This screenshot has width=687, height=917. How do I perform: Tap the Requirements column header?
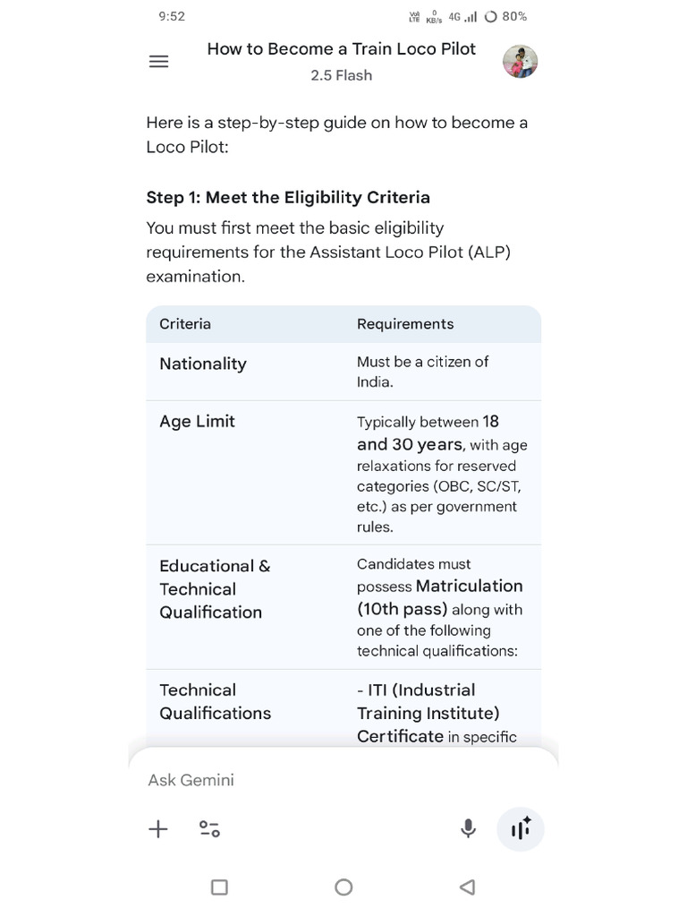coord(405,324)
